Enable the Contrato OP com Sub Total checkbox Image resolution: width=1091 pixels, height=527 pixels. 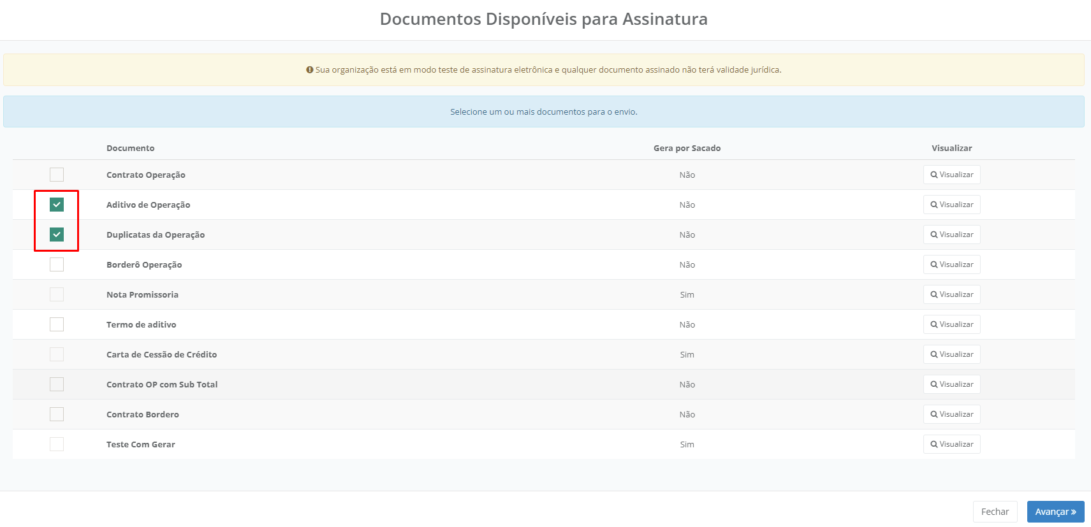click(x=57, y=384)
